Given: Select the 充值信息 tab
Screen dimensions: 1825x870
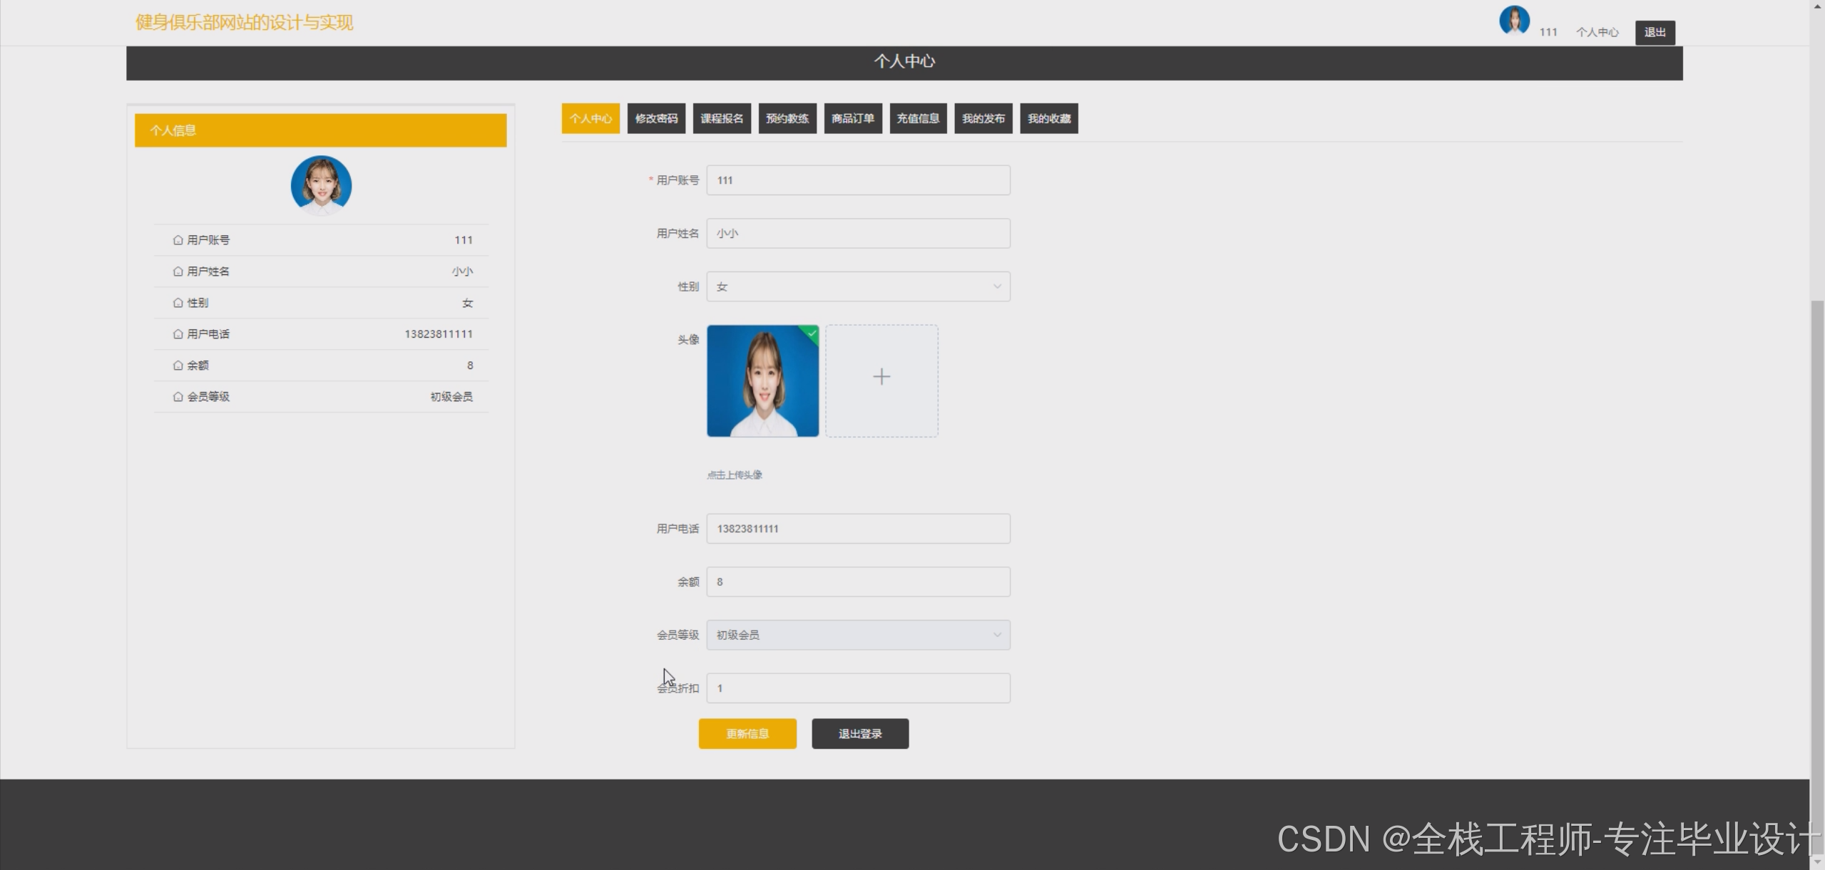Looking at the screenshot, I should tap(917, 118).
